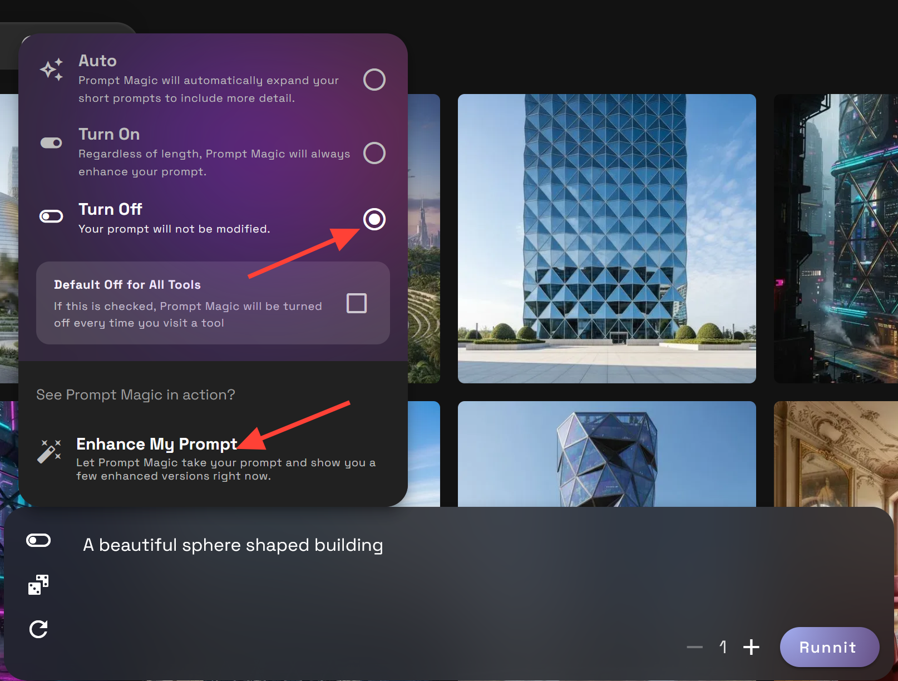The width and height of the screenshot is (898, 681).
Task: Click the dice random prompt icon
Action: 38,585
